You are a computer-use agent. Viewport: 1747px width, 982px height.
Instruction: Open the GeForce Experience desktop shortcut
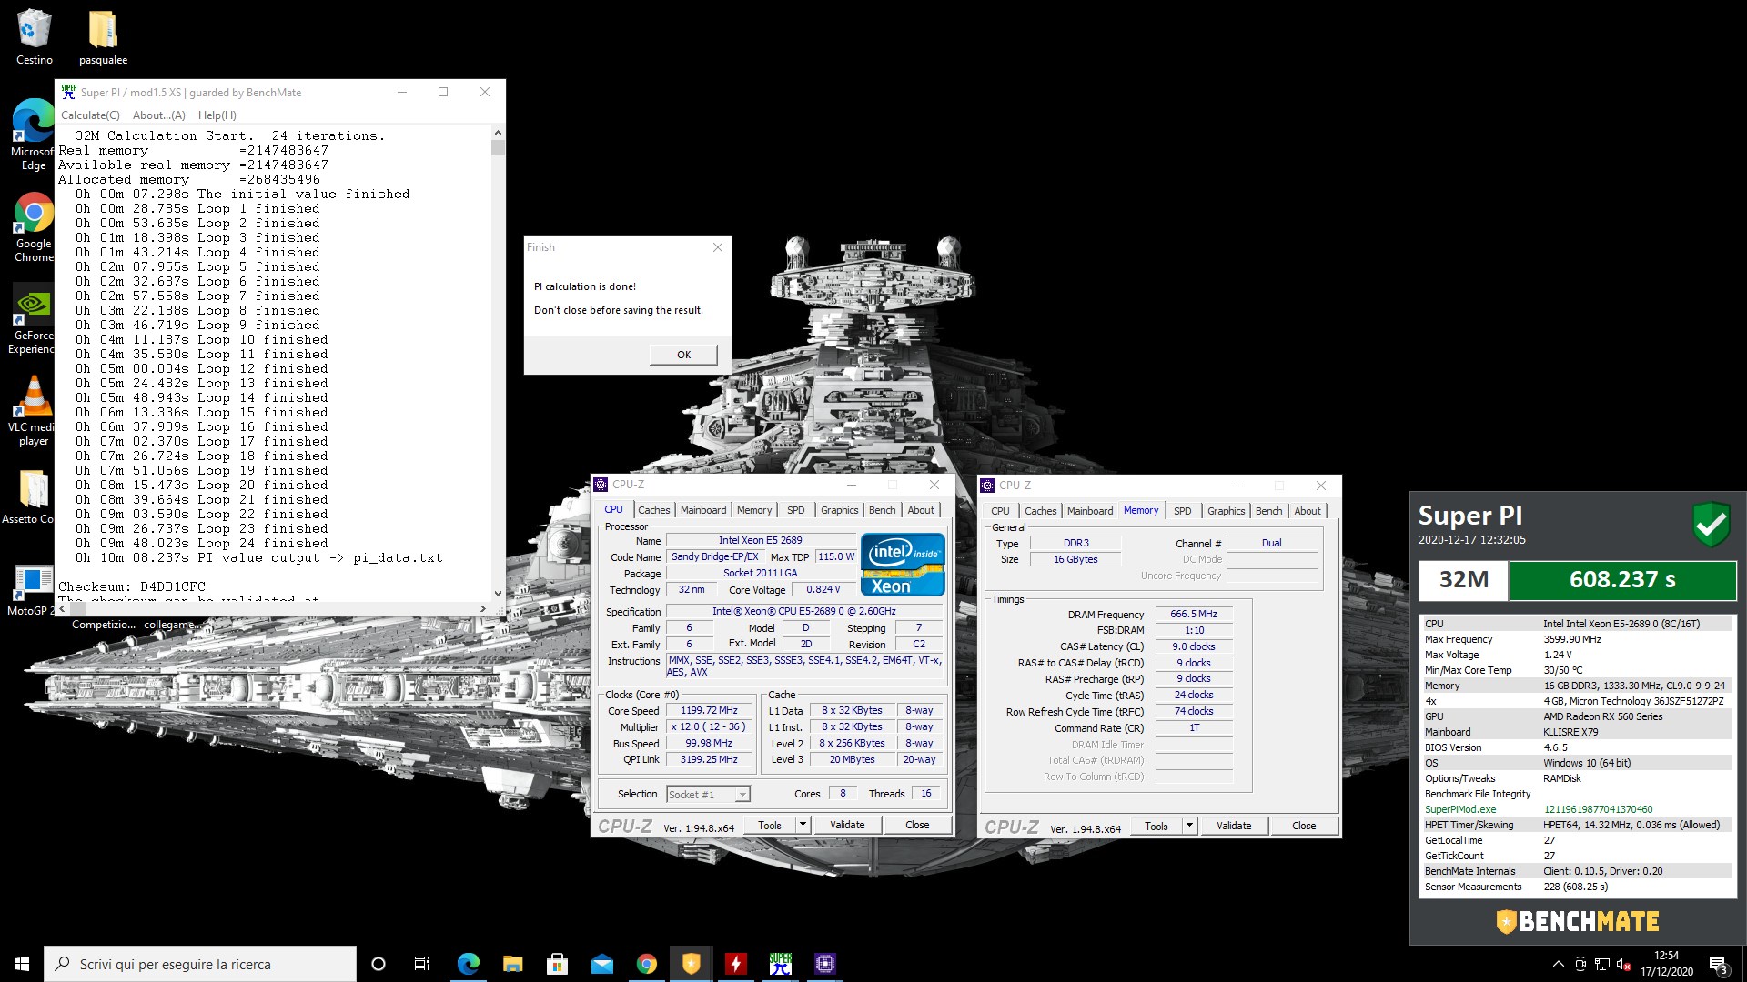click(34, 318)
